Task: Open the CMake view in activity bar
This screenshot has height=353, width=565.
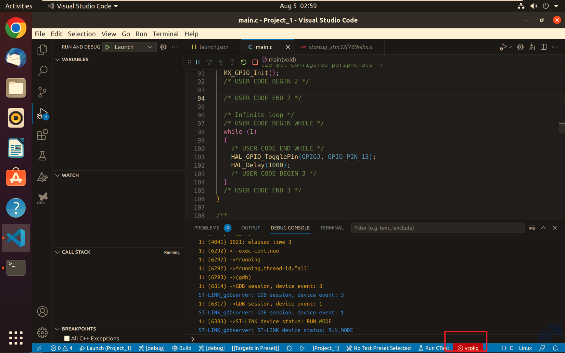Action: click(42, 177)
